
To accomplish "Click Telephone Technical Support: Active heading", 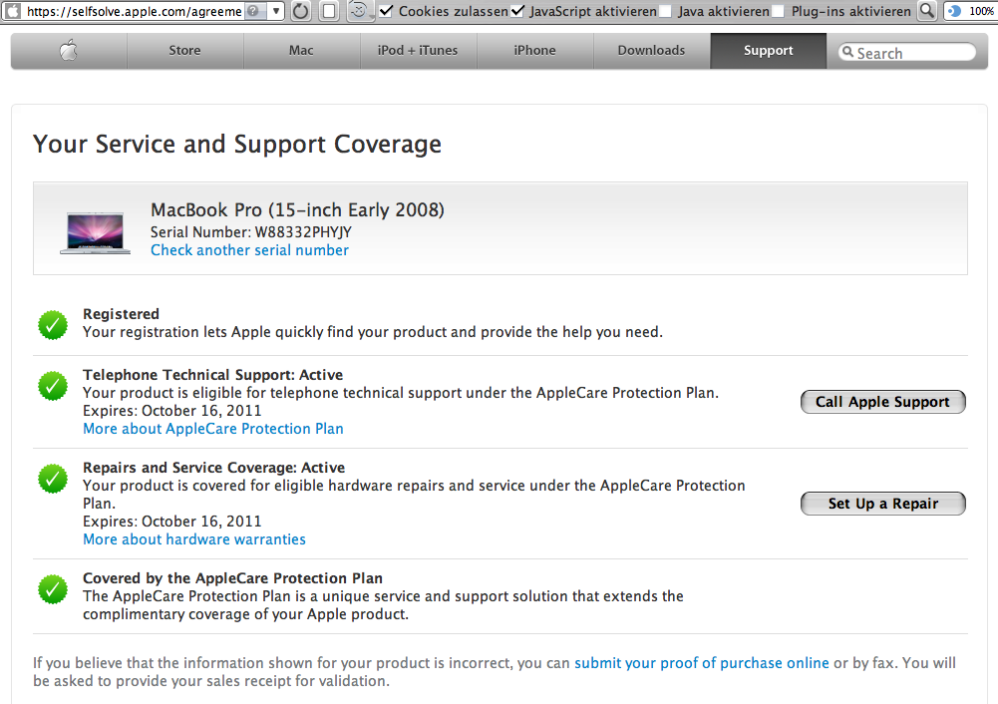I will click(x=212, y=375).
